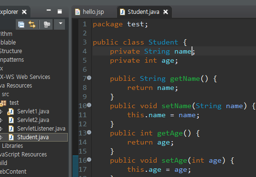Expand the Servlet1.java tree node
This screenshot has width=256, height=177.
click(1, 112)
